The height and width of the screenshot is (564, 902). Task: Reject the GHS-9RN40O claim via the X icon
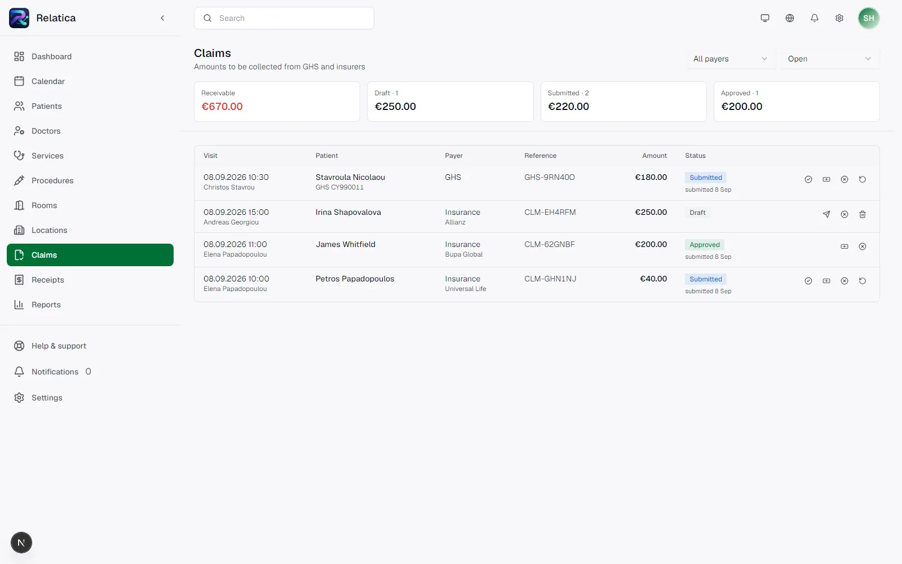844,179
